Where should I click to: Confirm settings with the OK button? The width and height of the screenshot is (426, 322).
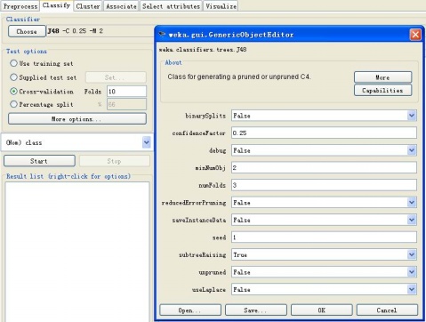322,310
